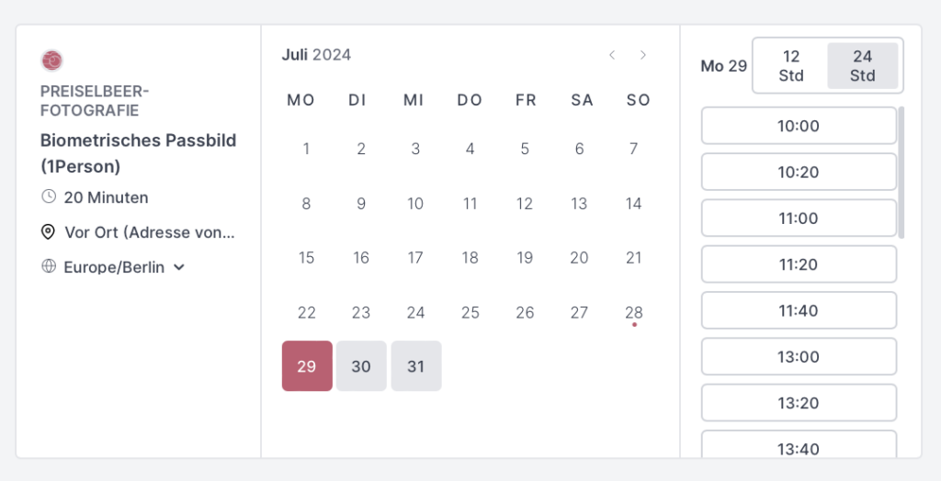Go to the previous month arrow
This screenshot has width=941, height=481.
pos(612,55)
